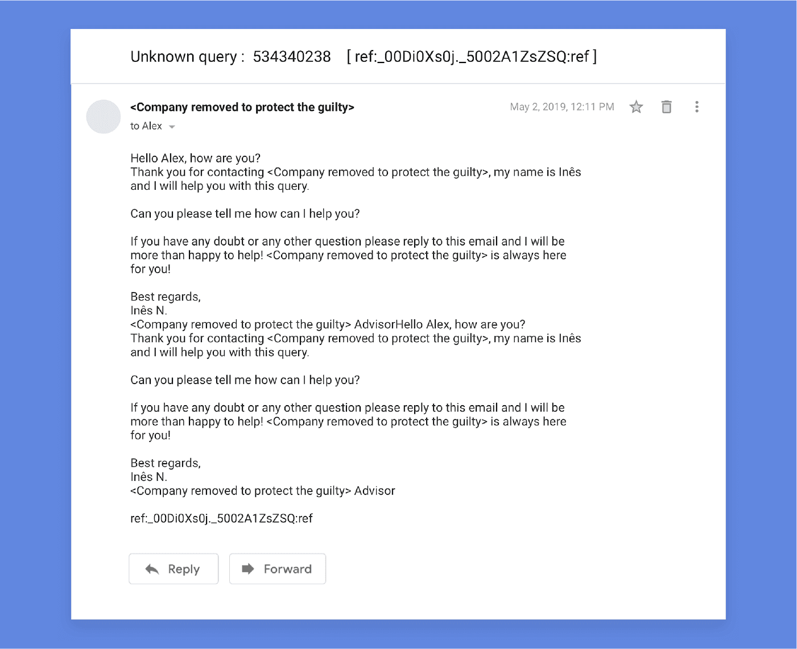This screenshot has width=797, height=649.
Task: Click the query number 534340238 in the header
Action: tap(293, 57)
